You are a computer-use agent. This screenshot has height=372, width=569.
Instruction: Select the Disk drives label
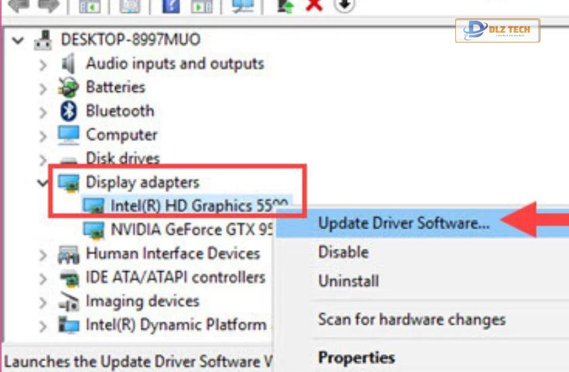[123, 158]
